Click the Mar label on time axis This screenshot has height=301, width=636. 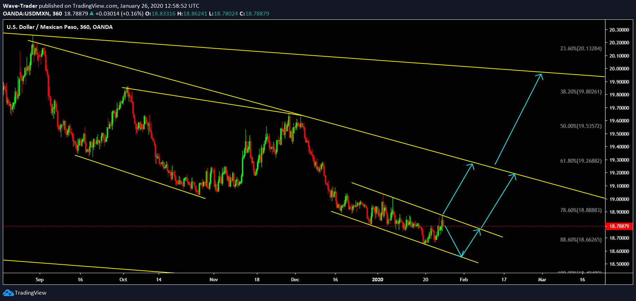pyautogui.click(x=542, y=280)
